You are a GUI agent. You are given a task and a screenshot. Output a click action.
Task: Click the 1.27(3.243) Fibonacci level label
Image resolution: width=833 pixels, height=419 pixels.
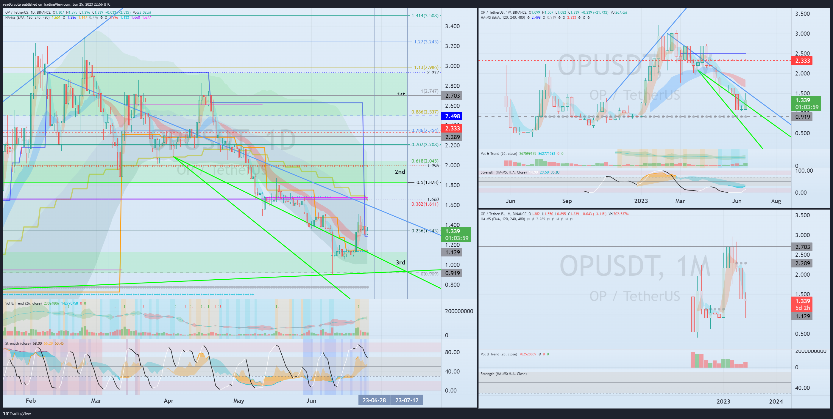426,42
